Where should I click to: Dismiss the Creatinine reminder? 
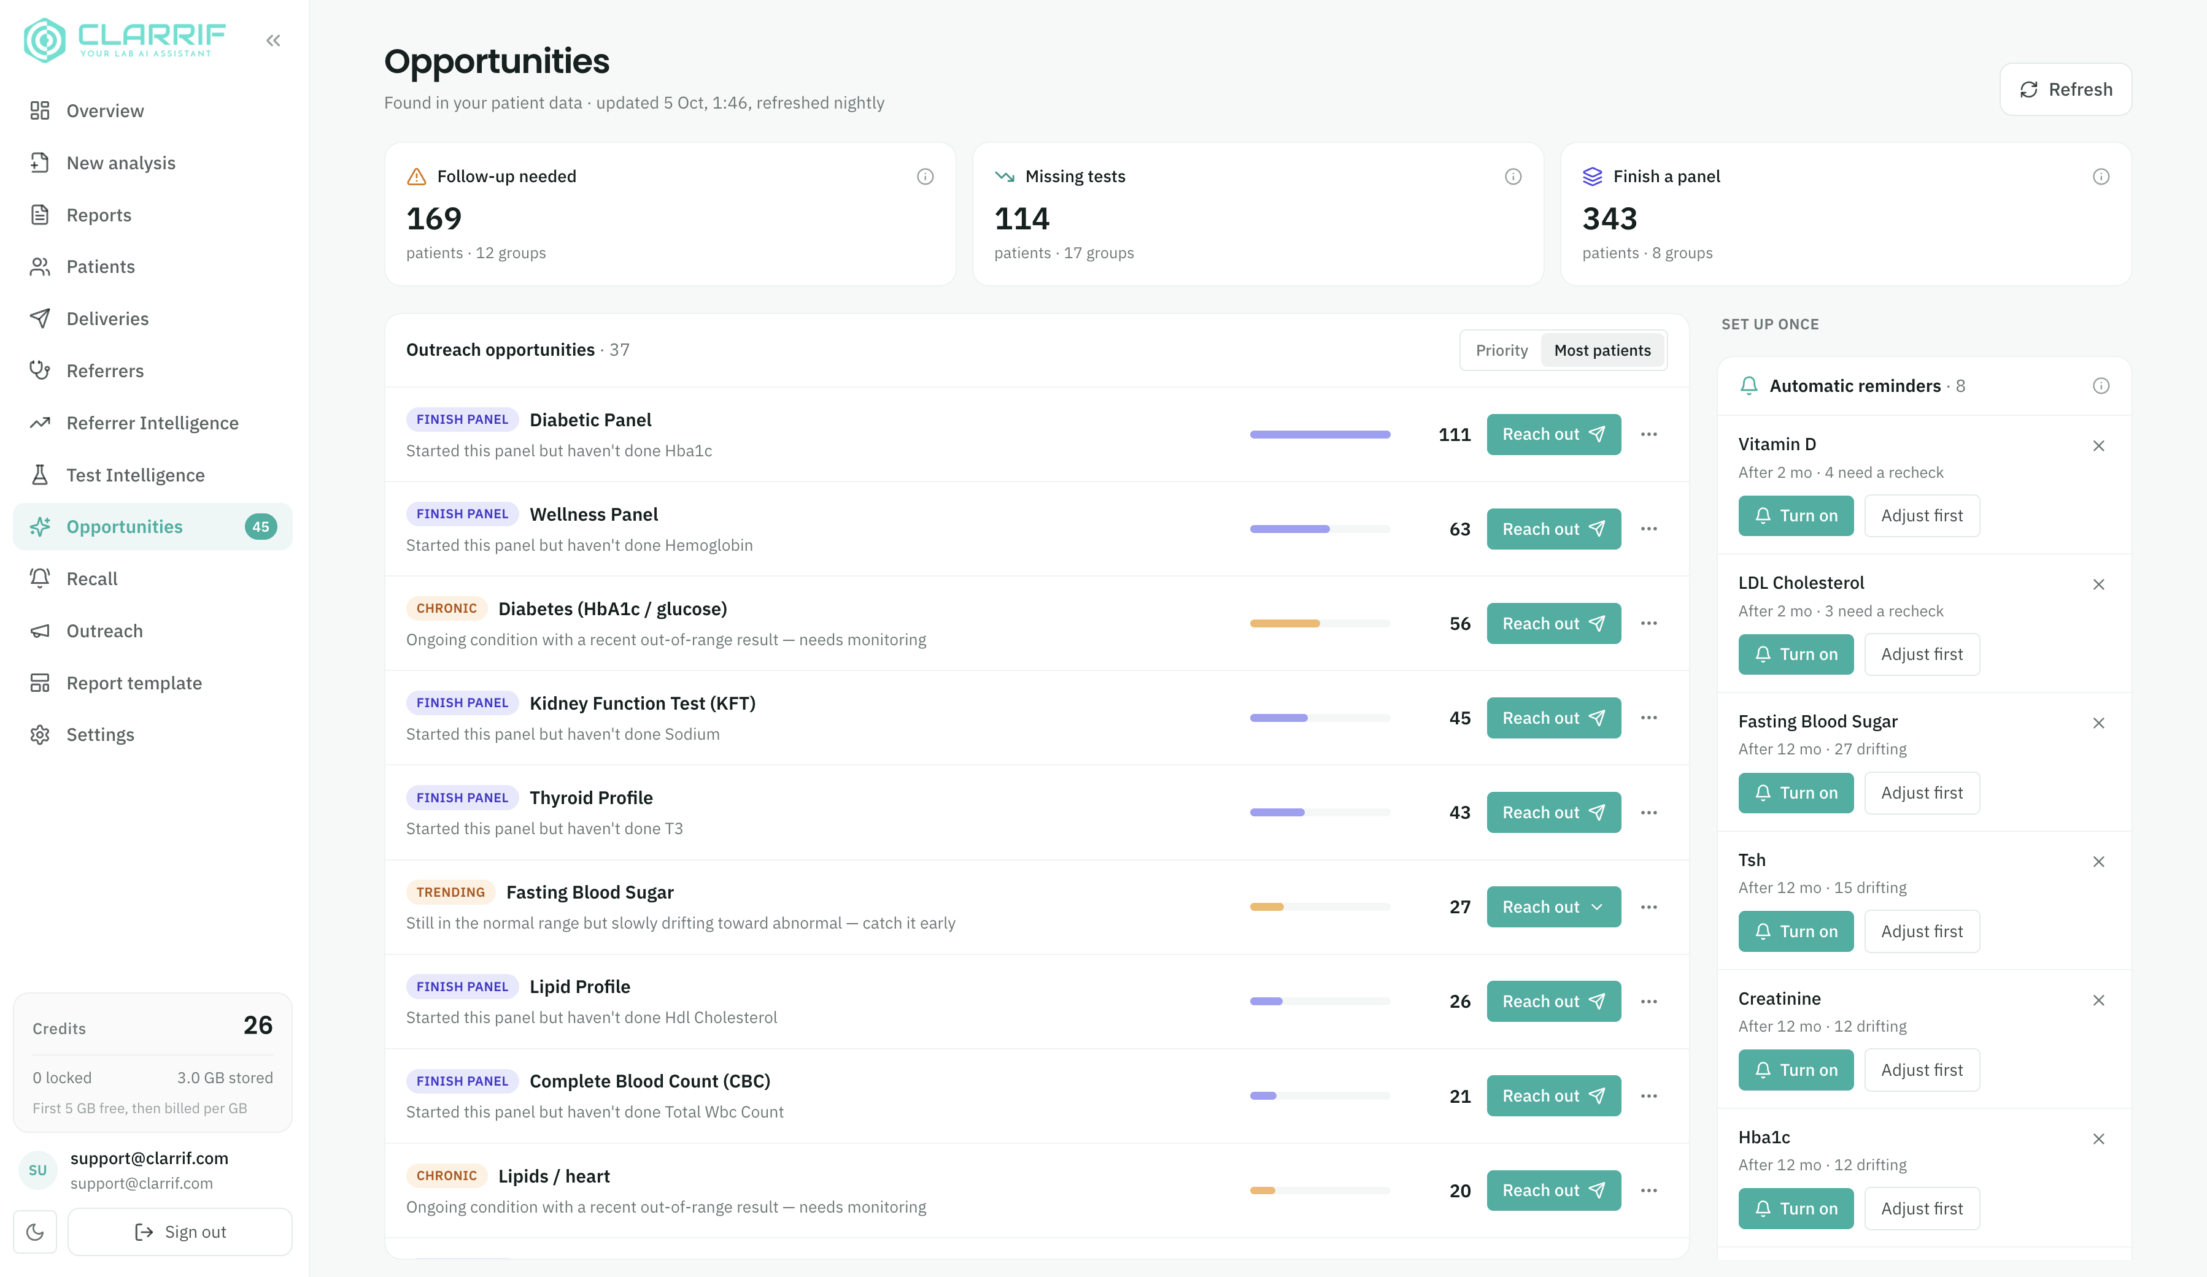2098,1000
